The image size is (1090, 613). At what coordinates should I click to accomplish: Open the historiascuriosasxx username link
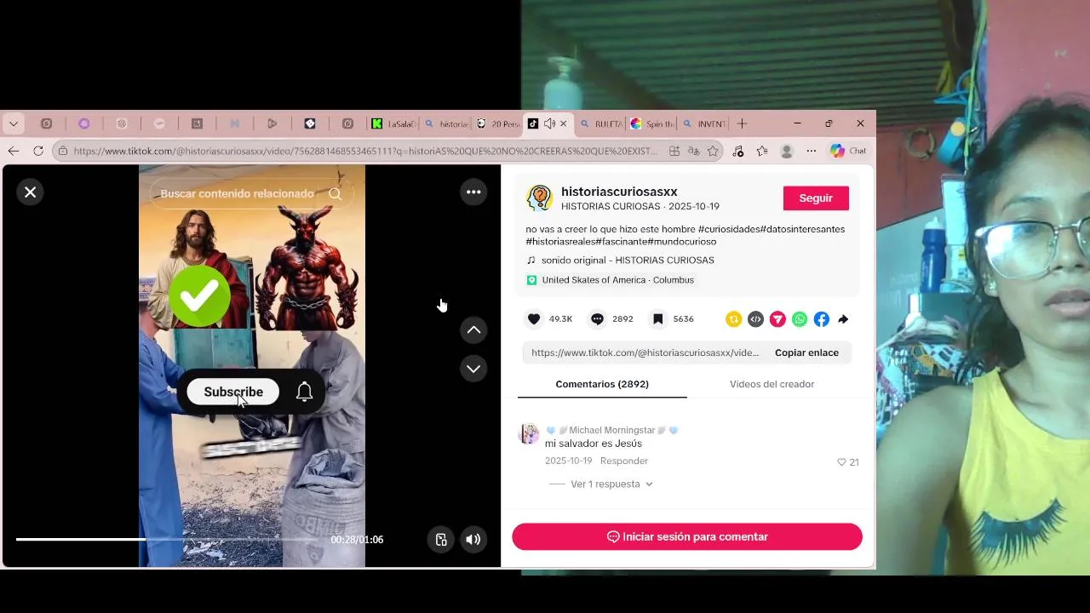[619, 192]
